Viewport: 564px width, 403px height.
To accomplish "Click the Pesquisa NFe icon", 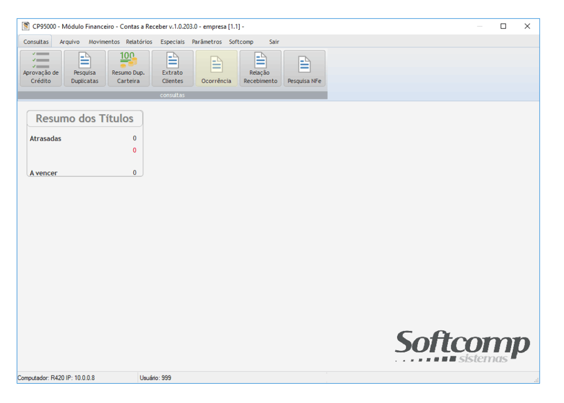I will point(304,68).
